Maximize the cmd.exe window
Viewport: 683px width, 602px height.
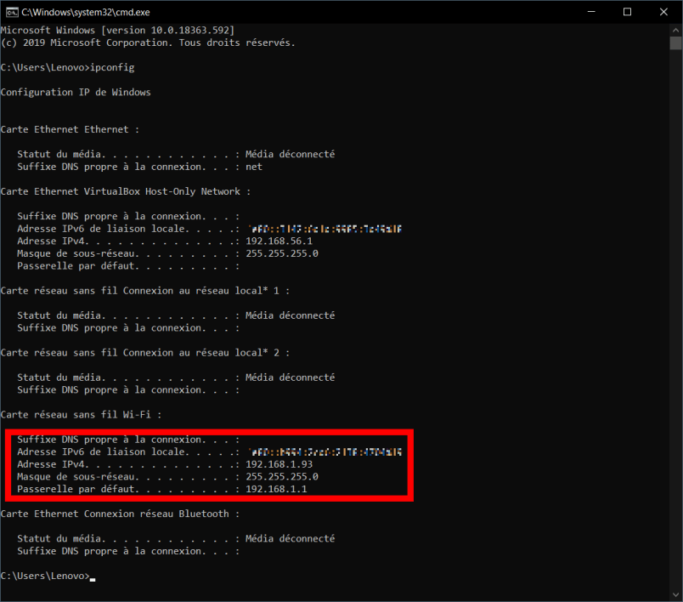pos(627,12)
